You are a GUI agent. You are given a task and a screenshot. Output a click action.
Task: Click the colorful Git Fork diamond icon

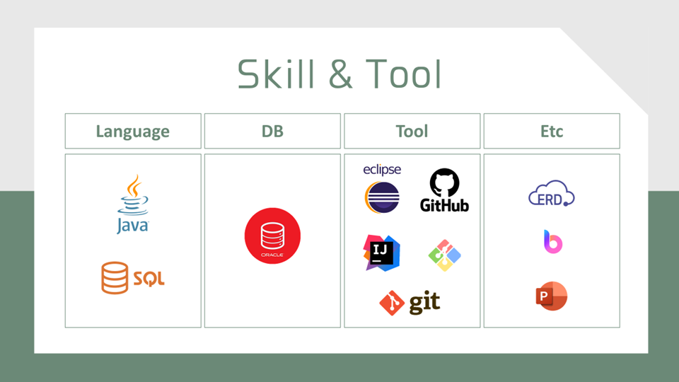(444, 255)
